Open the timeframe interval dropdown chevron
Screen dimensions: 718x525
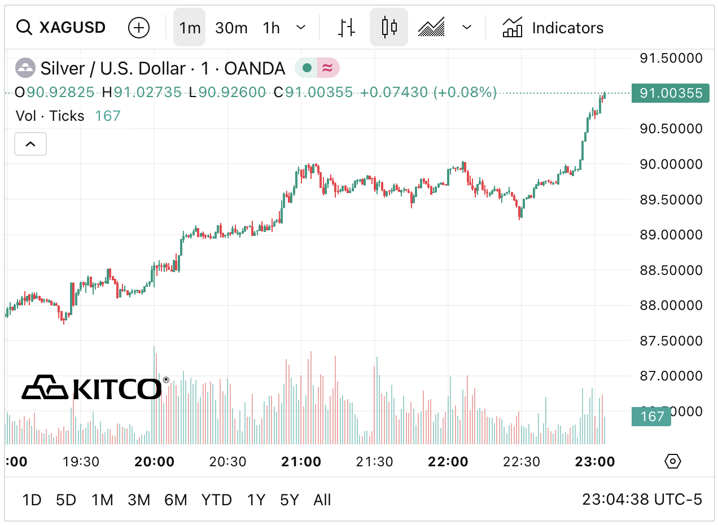click(x=301, y=27)
